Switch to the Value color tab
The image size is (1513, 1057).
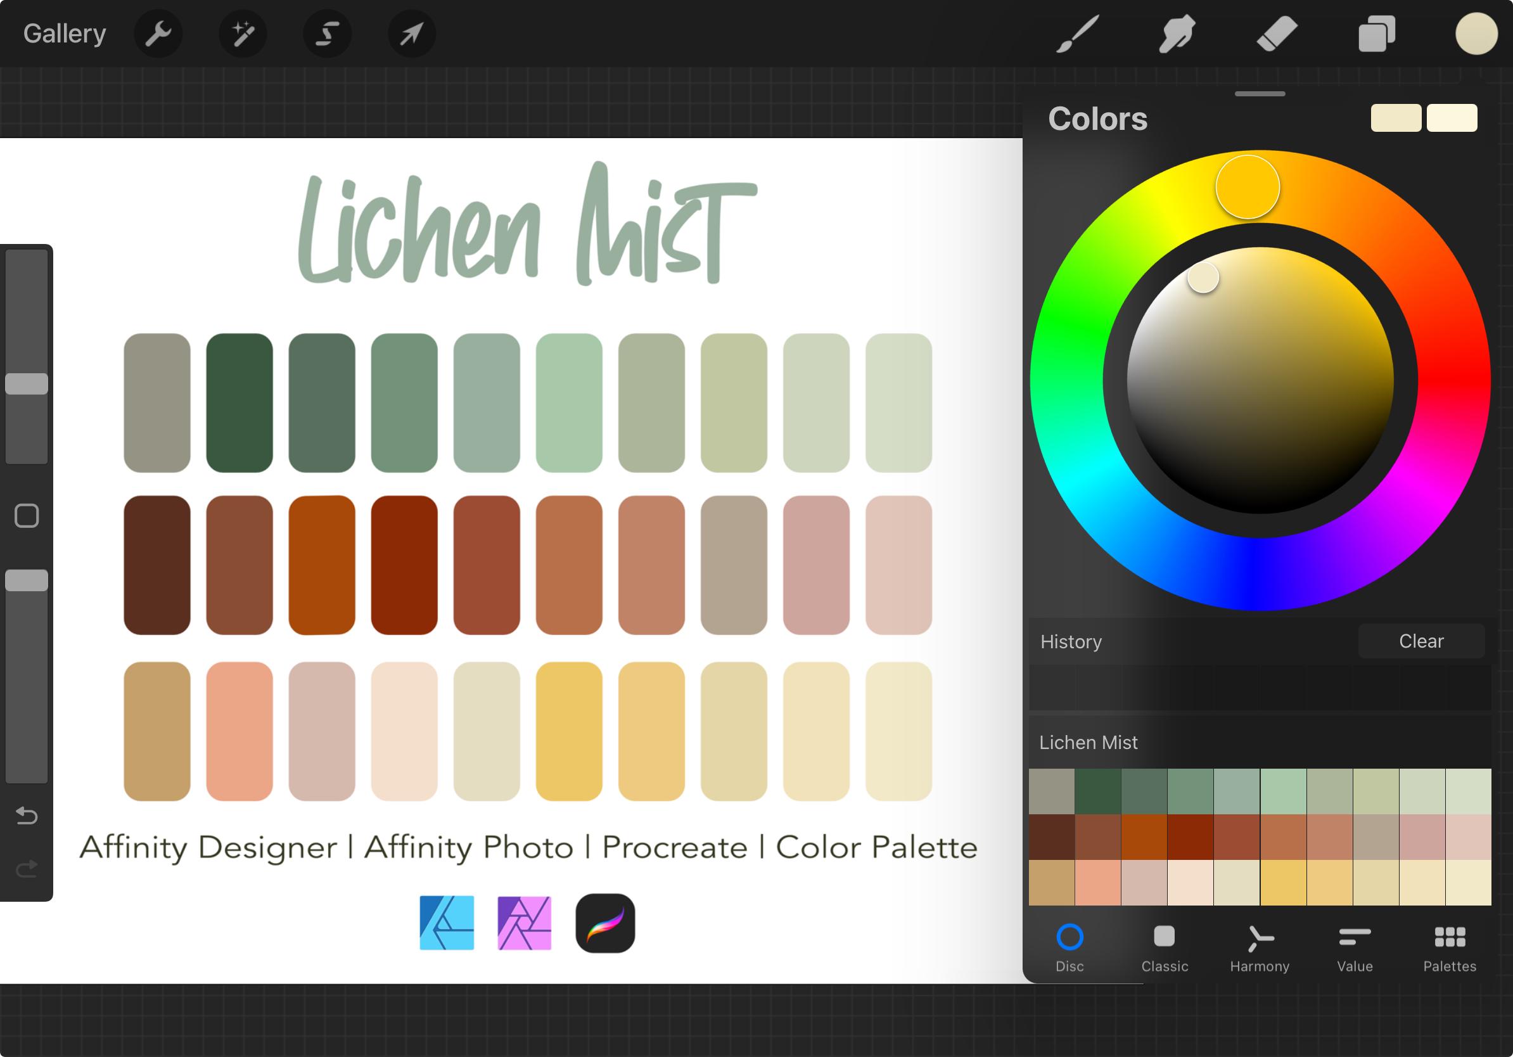[1355, 948]
